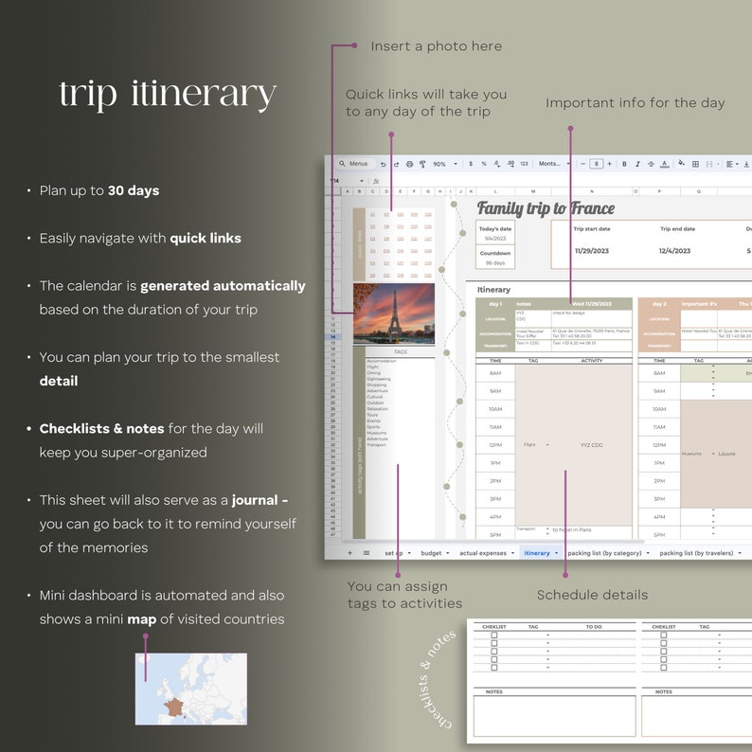
Task: Open the Borders tool
Action: pos(695,164)
